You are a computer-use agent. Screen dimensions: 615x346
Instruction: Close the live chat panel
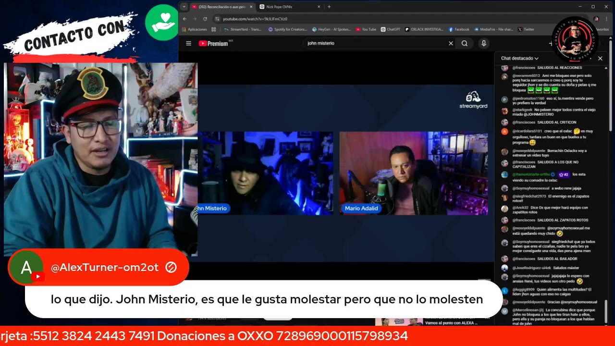(600, 58)
